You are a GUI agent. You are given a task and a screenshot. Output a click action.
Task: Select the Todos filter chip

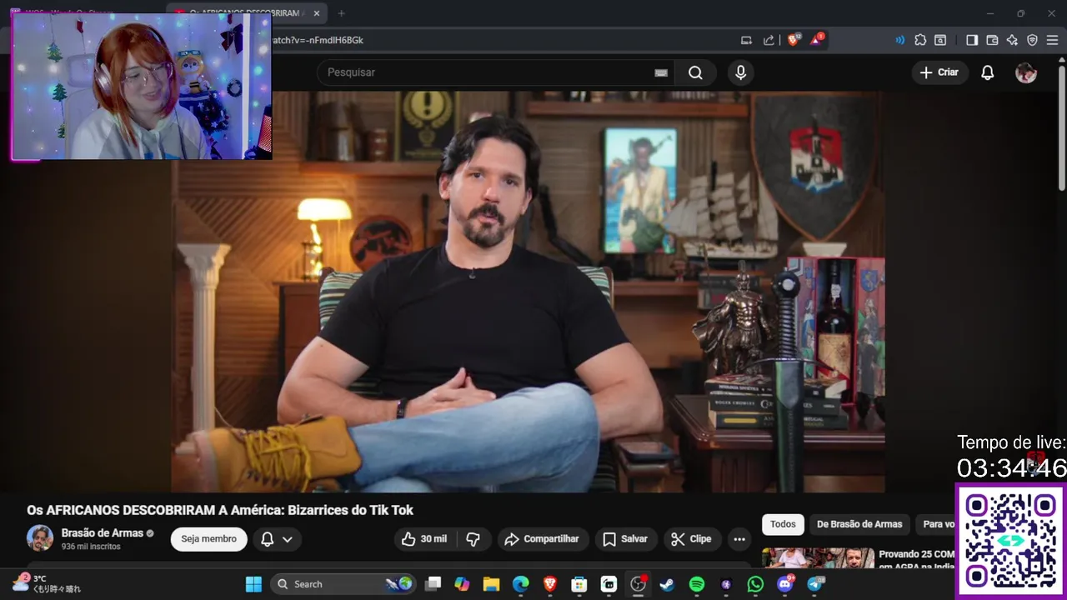pyautogui.click(x=783, y=524)
